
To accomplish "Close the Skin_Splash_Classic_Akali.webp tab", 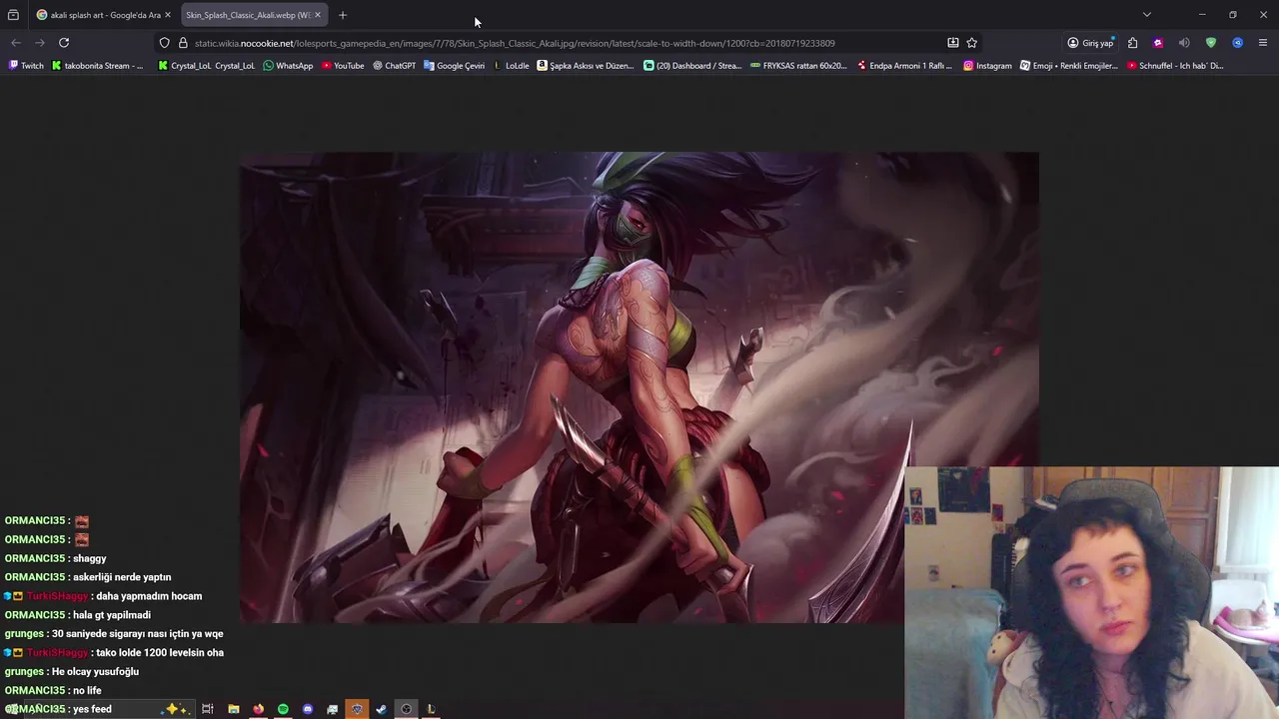I will [x=318, y=15].
